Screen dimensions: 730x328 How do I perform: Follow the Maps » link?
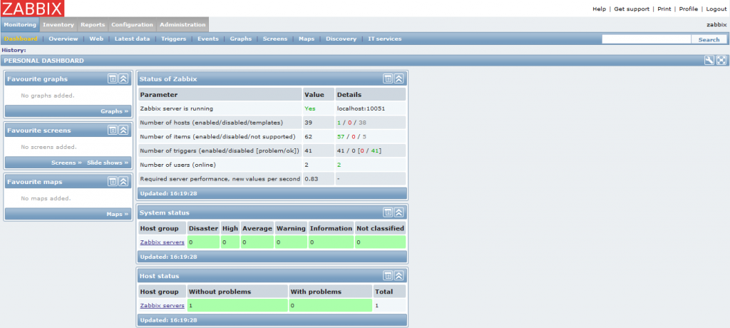[118, 214]
